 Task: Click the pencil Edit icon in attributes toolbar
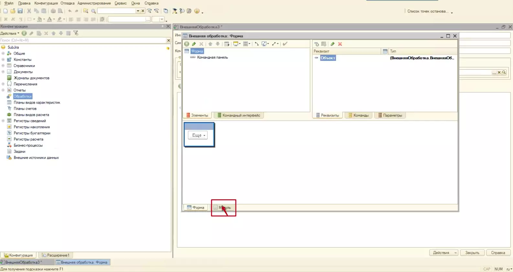coord(333,44)
